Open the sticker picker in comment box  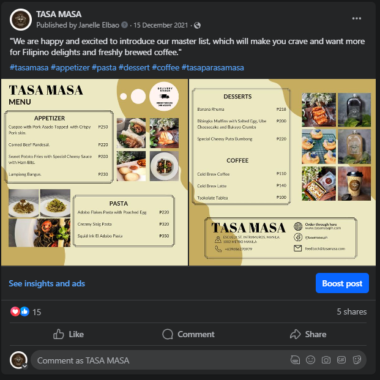(x=357, y=360)
